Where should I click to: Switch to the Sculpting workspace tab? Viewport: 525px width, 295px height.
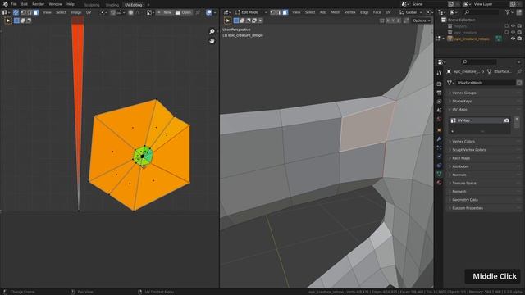pyautogui.click(x=92, y=5)
